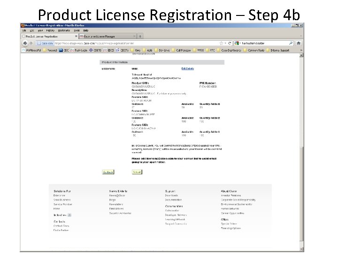Image resolution: width=338 pixels, height=253 pixels.
Task: Open the Edit menu
Action: pyautogui.click(x=32, y=30)
